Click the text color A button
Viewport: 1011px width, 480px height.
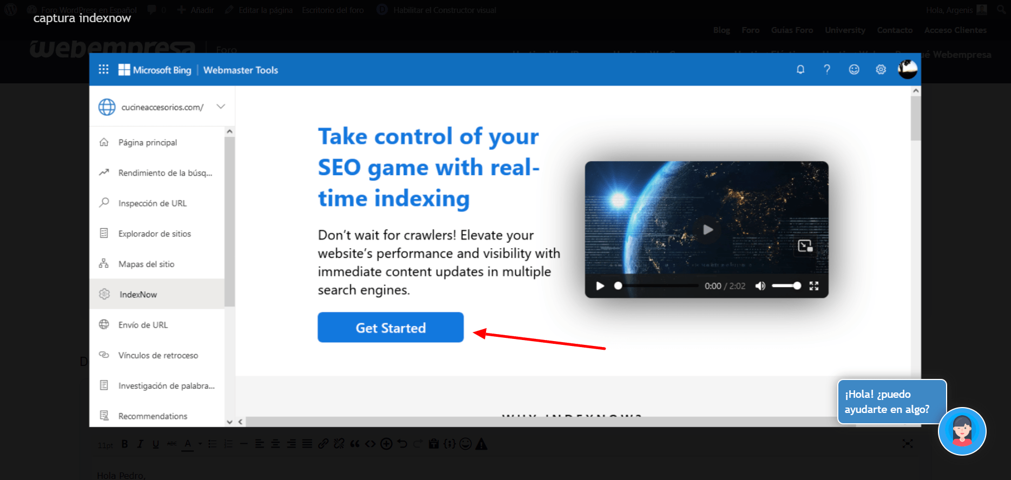click(188, 444)
